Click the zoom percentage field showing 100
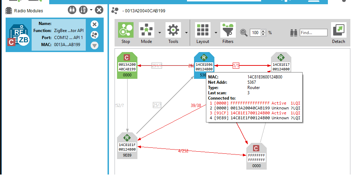The image size is (356, 190). coord(255,33)
